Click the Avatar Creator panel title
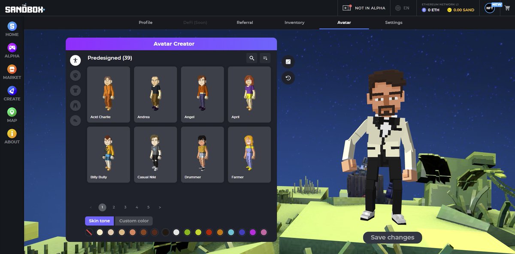Screen dimensions: 515x254 (x=174, y=44)
